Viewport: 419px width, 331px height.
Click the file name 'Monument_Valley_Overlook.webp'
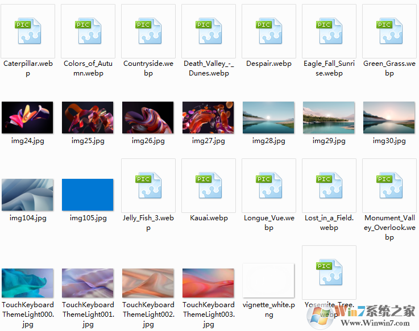[x=389, y=228]
